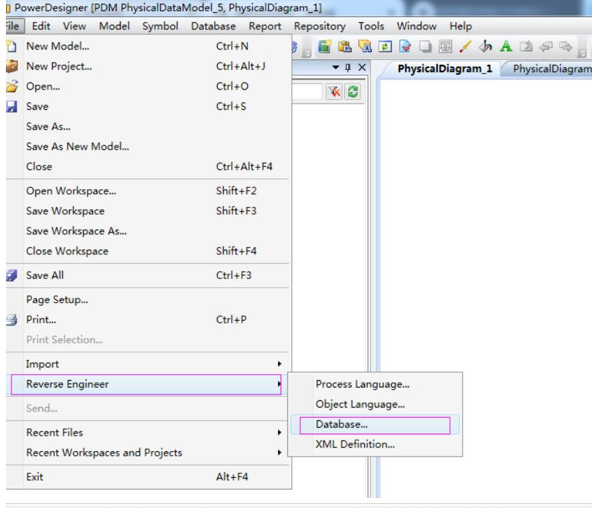Screen dimensions: 592x508
Task: Open the Model menu
Action: (x=115, y=26)
